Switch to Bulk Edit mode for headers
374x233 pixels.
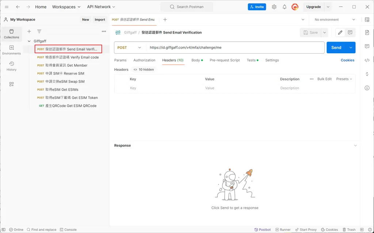(x=325, y=79)
